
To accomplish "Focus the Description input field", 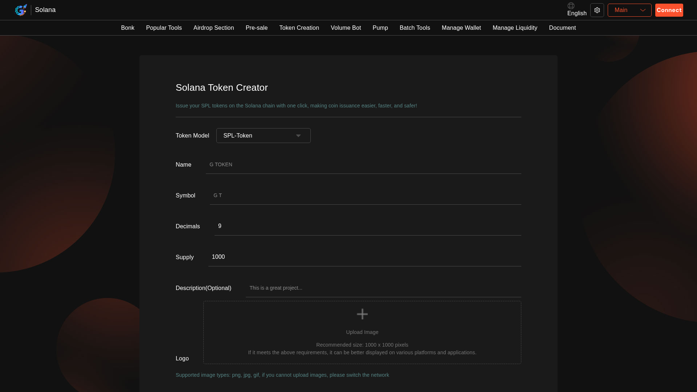I will (383, 288).
